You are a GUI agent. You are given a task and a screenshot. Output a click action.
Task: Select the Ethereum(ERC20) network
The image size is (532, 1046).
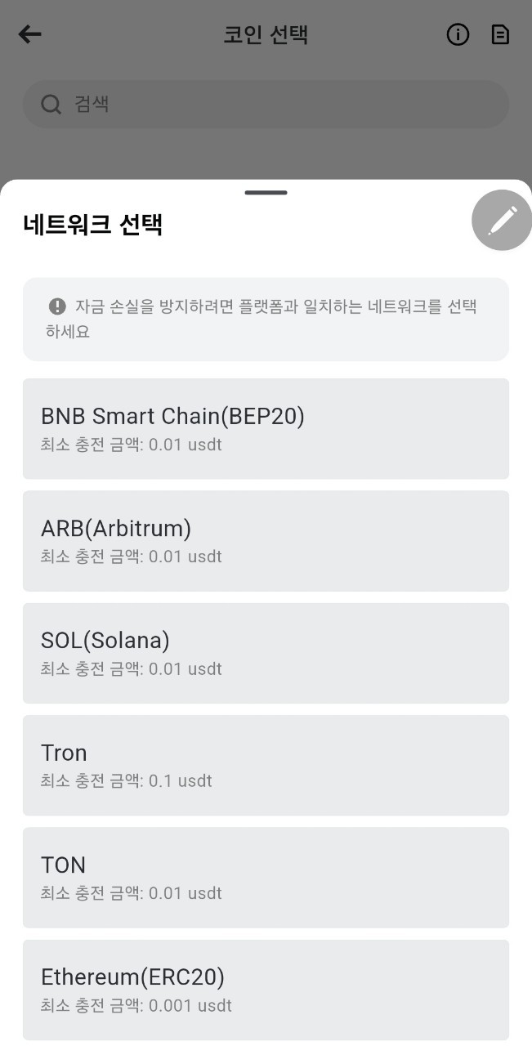266,989
